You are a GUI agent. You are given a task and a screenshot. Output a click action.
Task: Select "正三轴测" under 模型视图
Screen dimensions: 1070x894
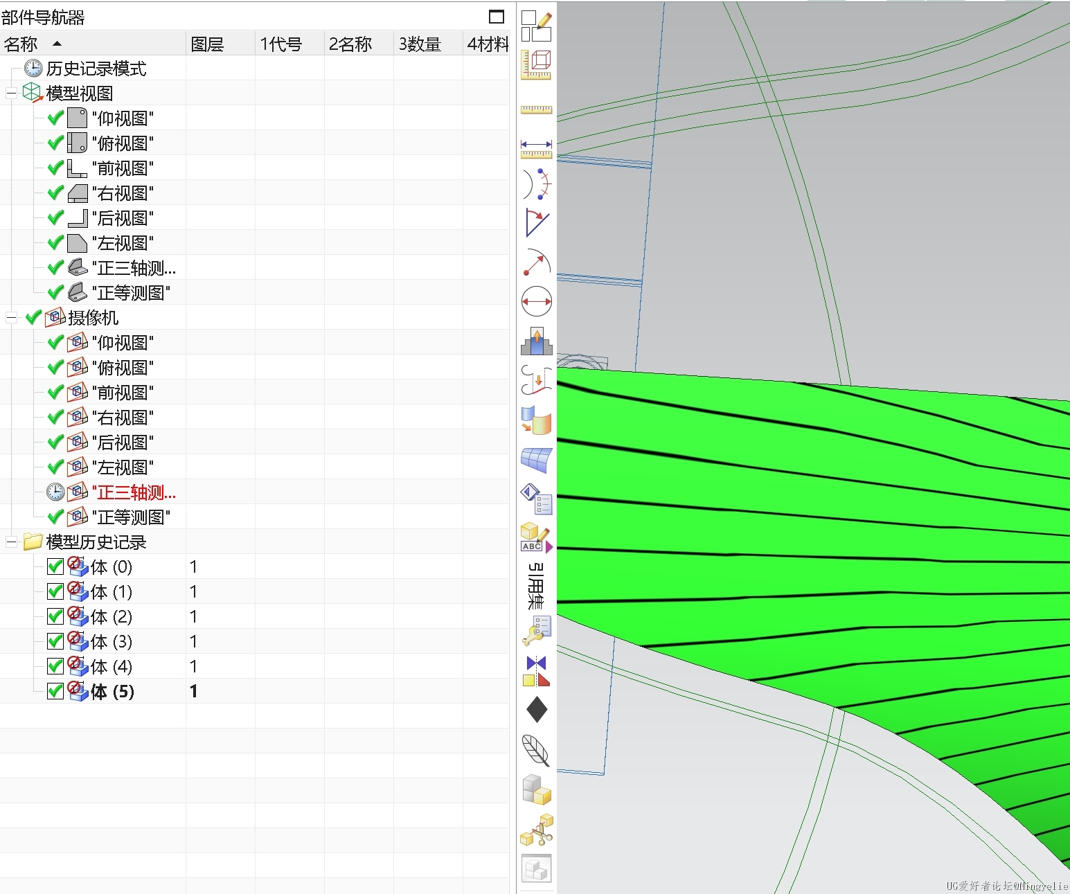[x=134, y=268]
